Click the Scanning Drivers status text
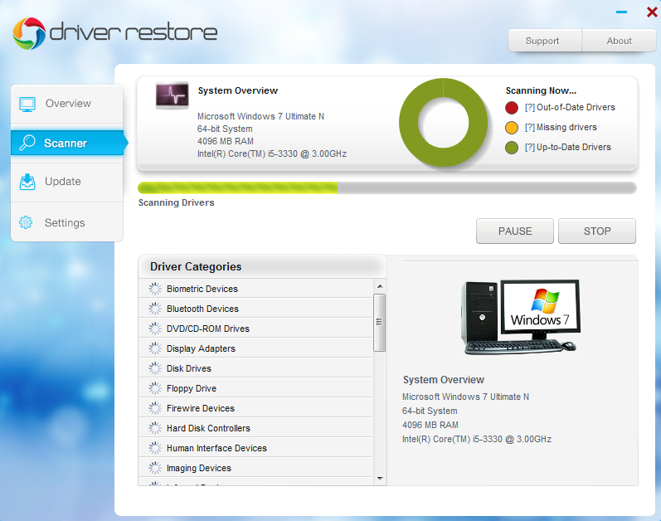661x521 pixels. pyautogui.click(x=176, y=202)
